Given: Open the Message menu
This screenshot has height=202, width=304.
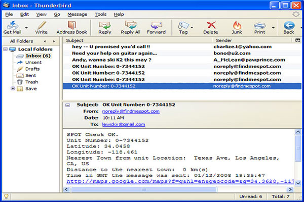Looking at the screenshot, I should (x=78, y=14).
